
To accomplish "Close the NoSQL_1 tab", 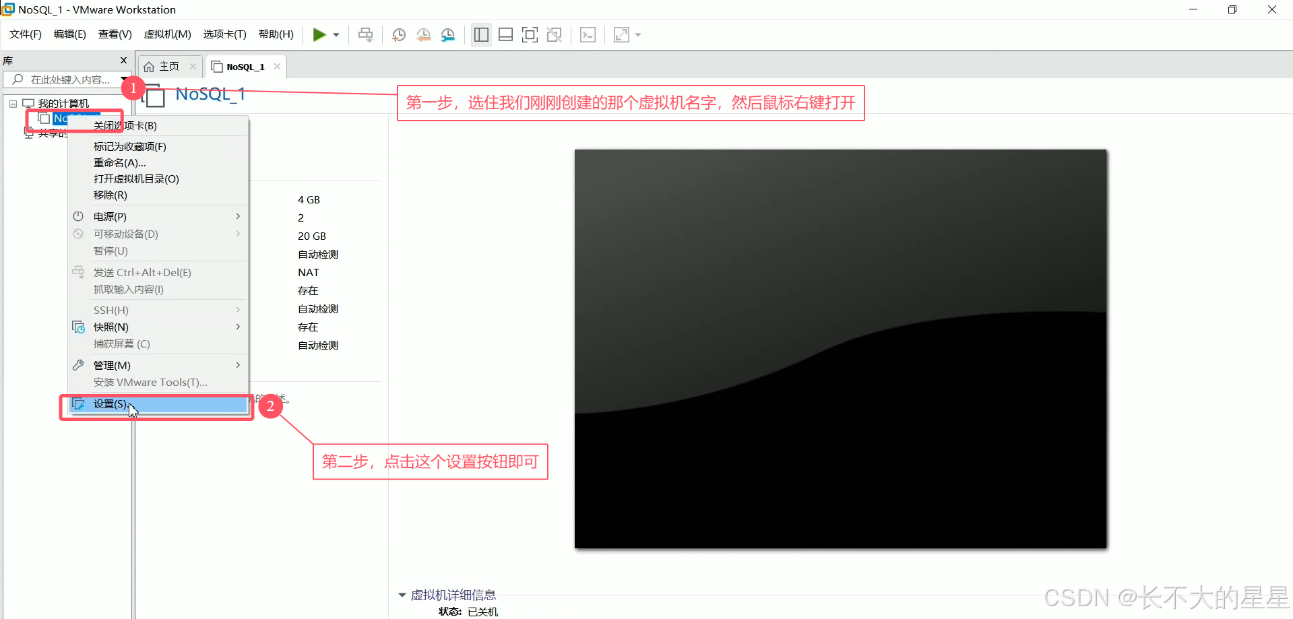I will tap(277, 67).
